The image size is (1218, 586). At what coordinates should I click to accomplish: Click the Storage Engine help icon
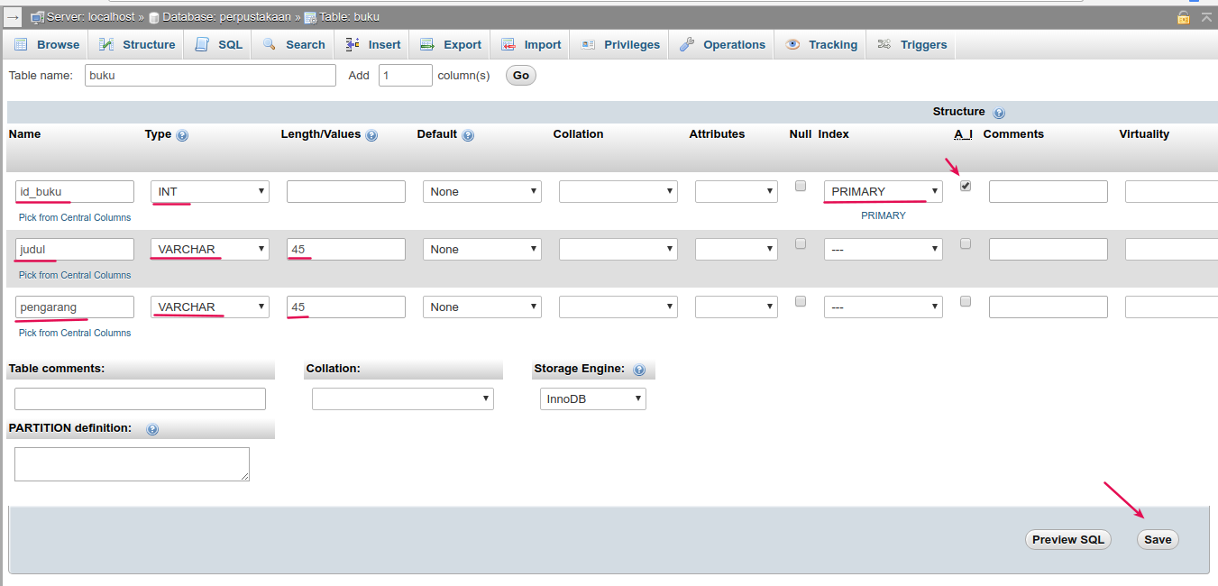pos(639,370)
